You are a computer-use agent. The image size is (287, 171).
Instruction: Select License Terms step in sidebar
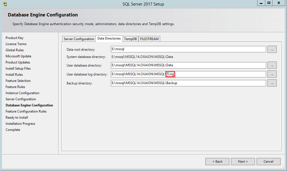click(x=16, y=44)
